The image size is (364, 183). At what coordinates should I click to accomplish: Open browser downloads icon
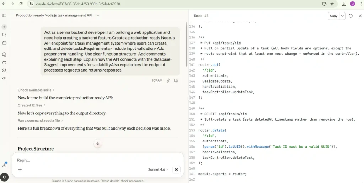pos(344,4)
